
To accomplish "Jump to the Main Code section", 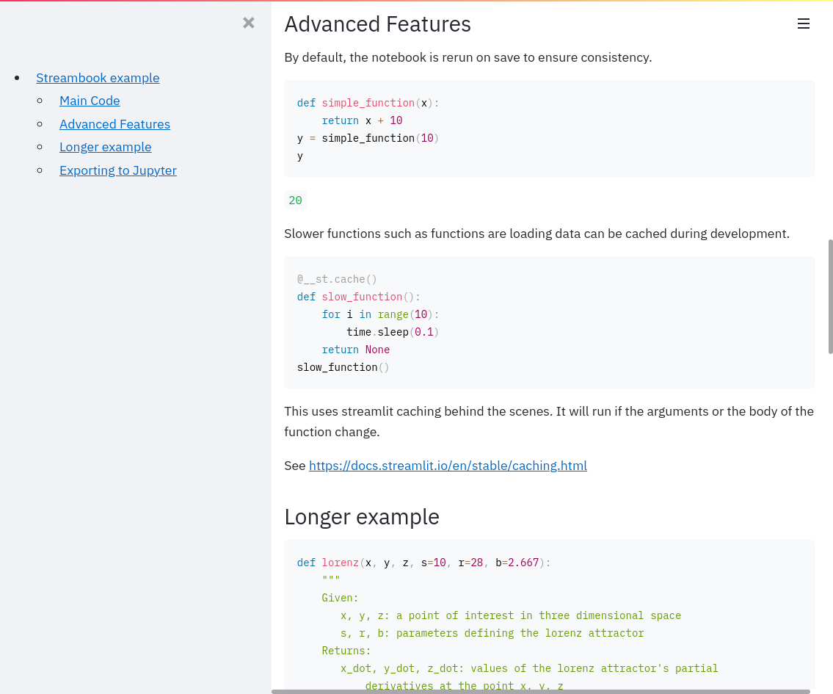I will pyautogui.click(x=90, y=101).
